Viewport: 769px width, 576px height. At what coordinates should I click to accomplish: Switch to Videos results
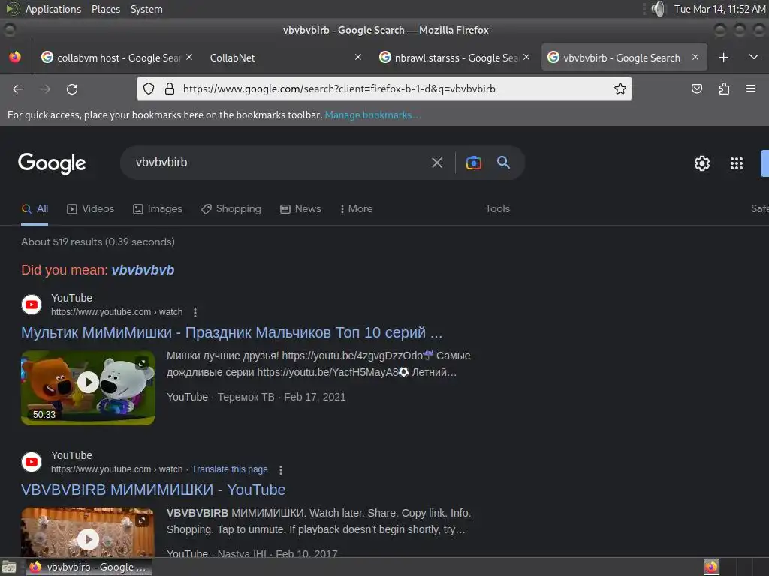point(90,209)
